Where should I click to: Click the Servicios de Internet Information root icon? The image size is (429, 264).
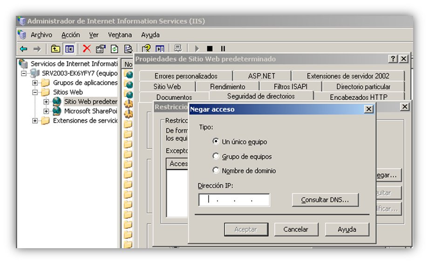(24, 64)
